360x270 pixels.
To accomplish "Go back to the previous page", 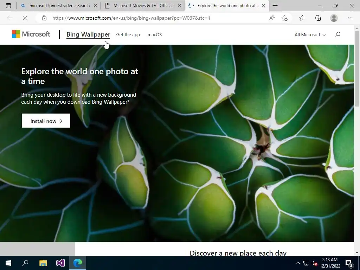I will click(x=9, y=18).
